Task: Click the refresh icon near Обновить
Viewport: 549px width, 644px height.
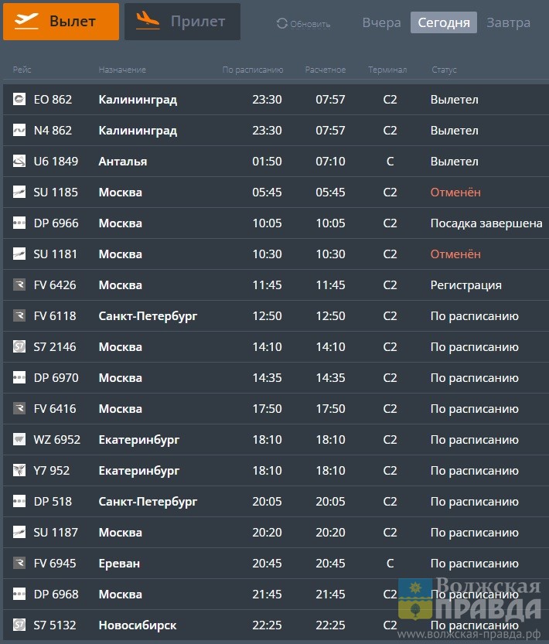Action: pos(282,24)
